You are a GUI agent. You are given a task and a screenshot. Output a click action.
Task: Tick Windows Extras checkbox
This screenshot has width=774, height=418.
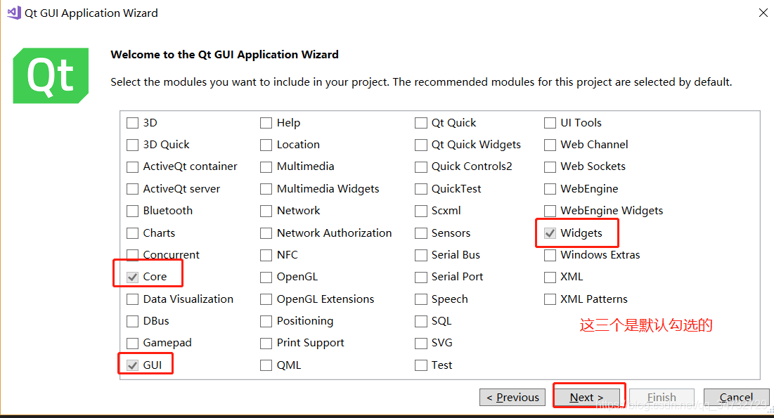pyautogui.click(x=550, y=254)
